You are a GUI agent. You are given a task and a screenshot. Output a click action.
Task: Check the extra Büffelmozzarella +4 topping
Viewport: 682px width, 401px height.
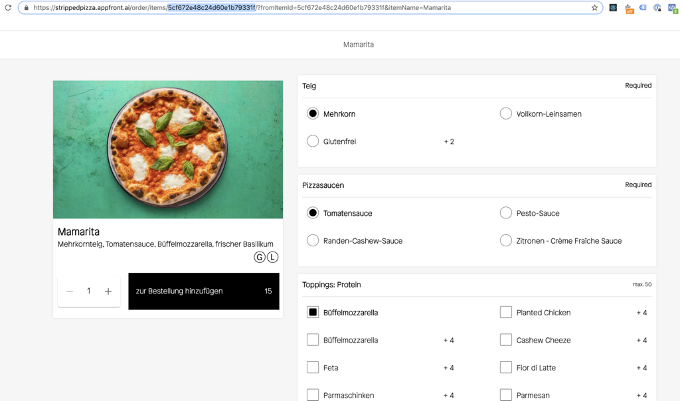(313, 340)
